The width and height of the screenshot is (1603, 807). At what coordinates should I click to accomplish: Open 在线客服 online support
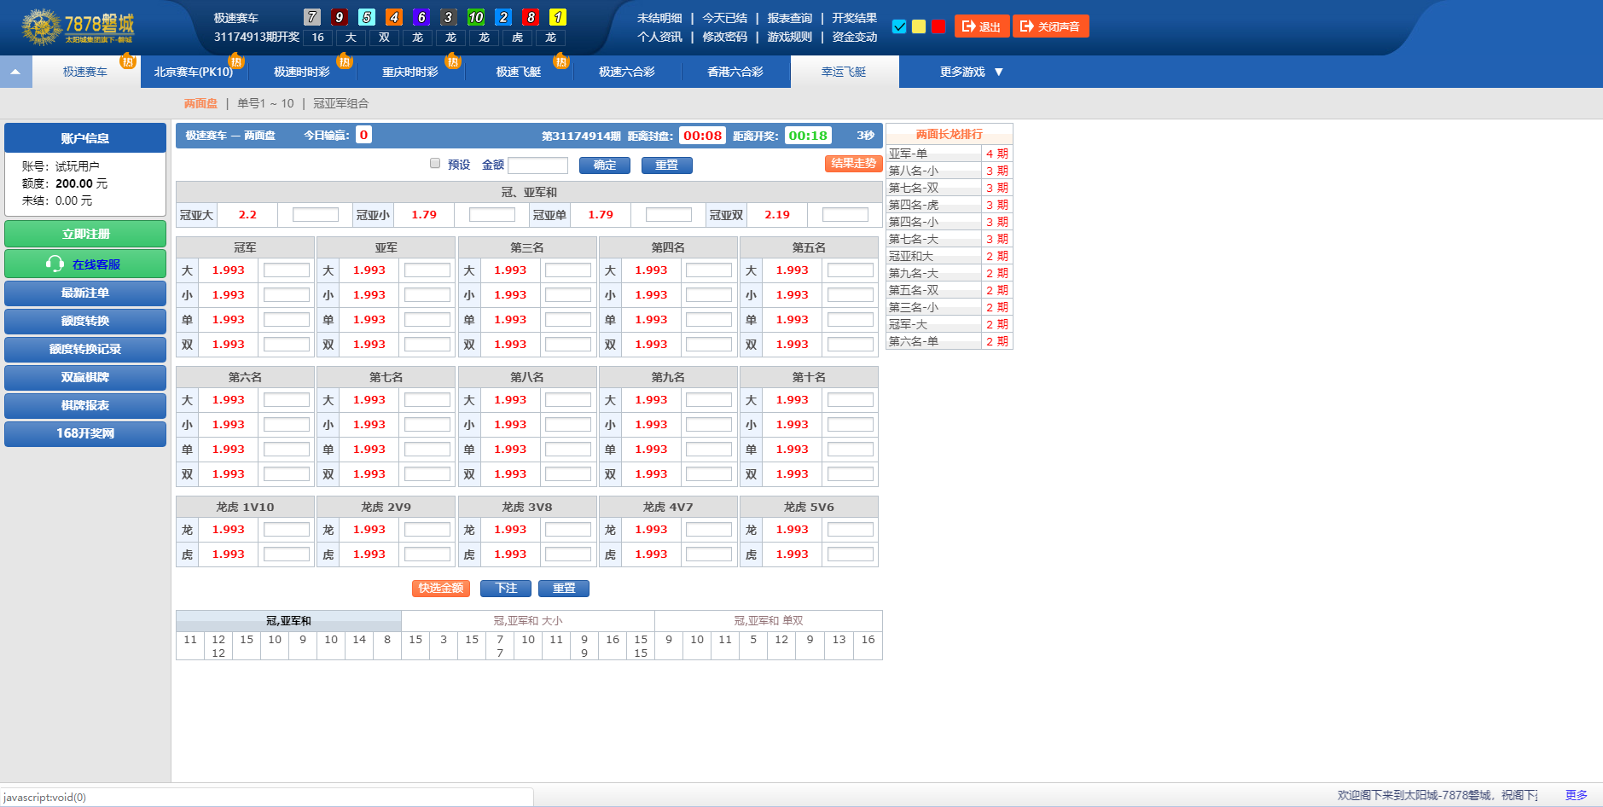pos(85,264)
